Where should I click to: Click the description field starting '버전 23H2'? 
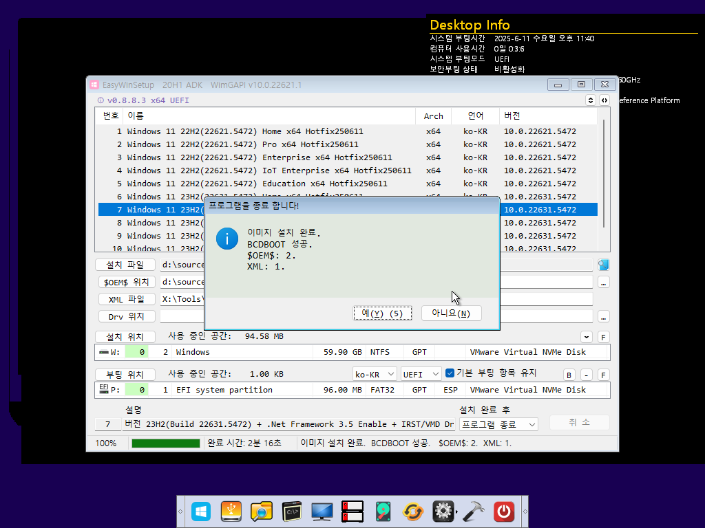pyautogui.click(x=288, y=424)
